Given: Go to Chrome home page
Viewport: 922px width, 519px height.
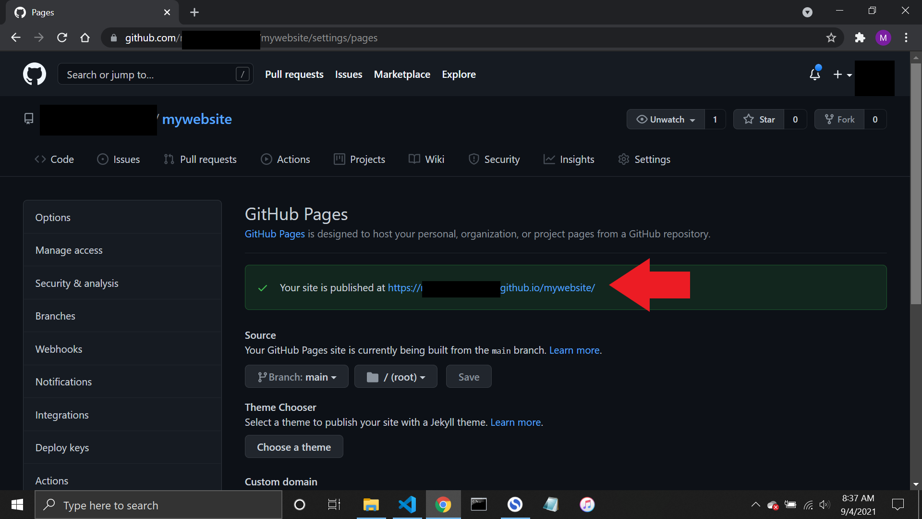Looking at the screenshot, I should coord(85,37).
